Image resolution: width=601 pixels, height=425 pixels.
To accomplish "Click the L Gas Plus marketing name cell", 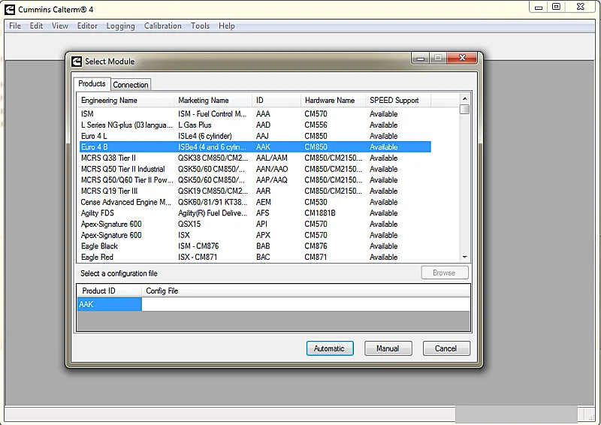I will (195, 125).
